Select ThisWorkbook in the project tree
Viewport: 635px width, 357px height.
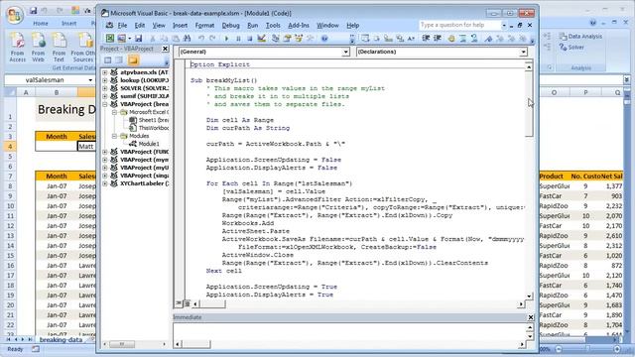pos(154,128)
